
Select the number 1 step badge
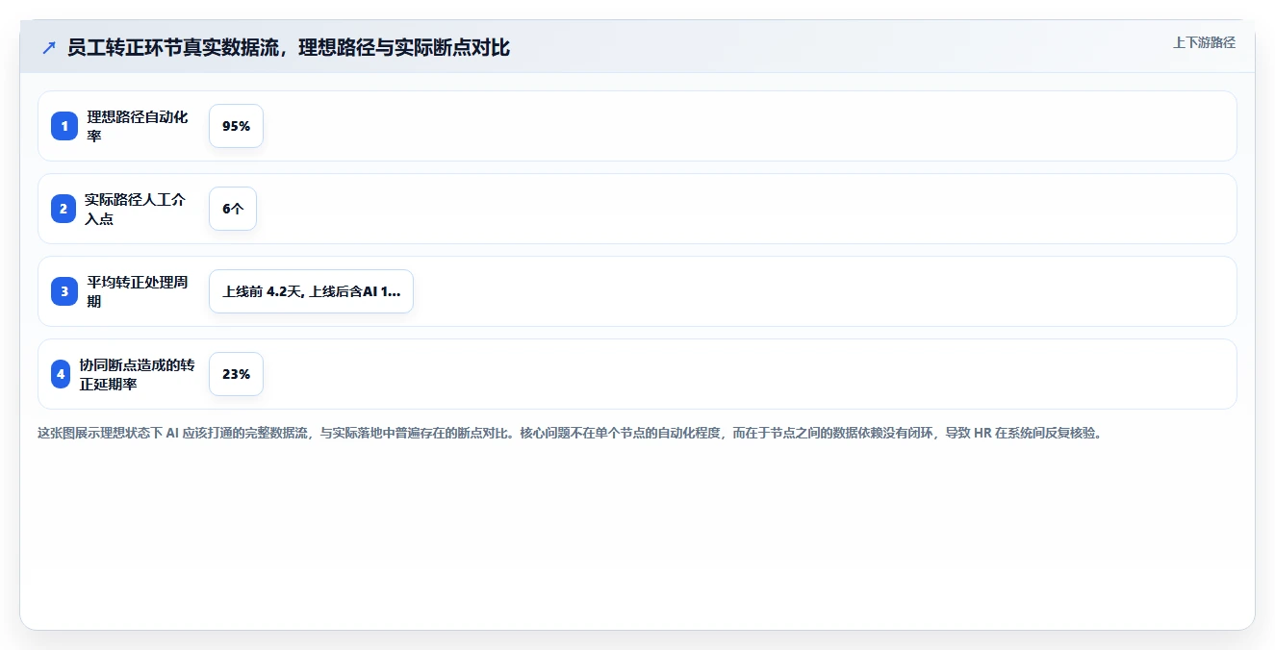[x=64, y=126]
